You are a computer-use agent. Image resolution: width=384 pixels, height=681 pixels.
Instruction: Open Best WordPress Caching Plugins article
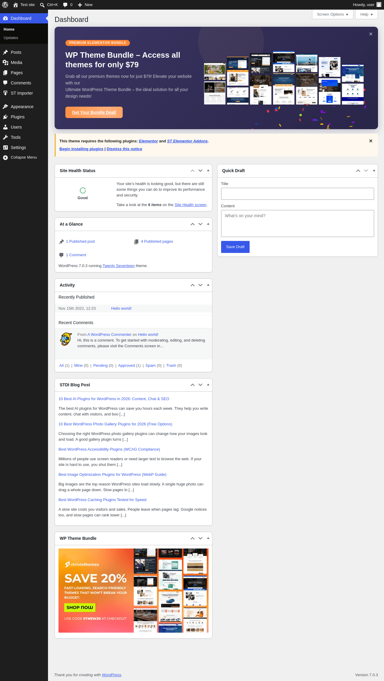[102, 500]
